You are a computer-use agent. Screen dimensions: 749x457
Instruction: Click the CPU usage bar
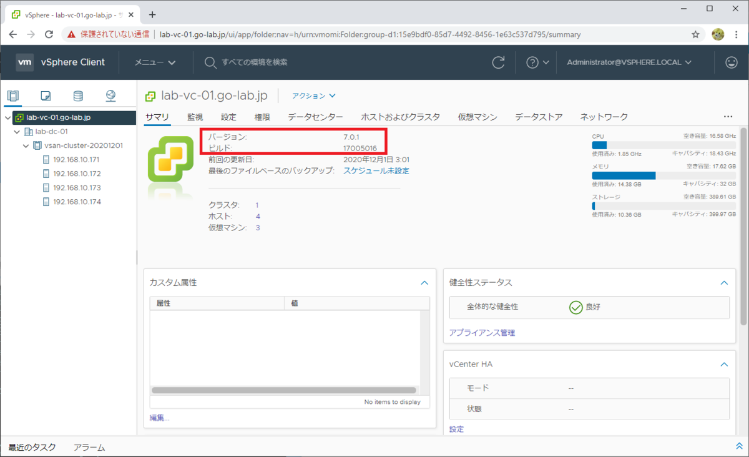pyautogui.click(x=663, y=145)
